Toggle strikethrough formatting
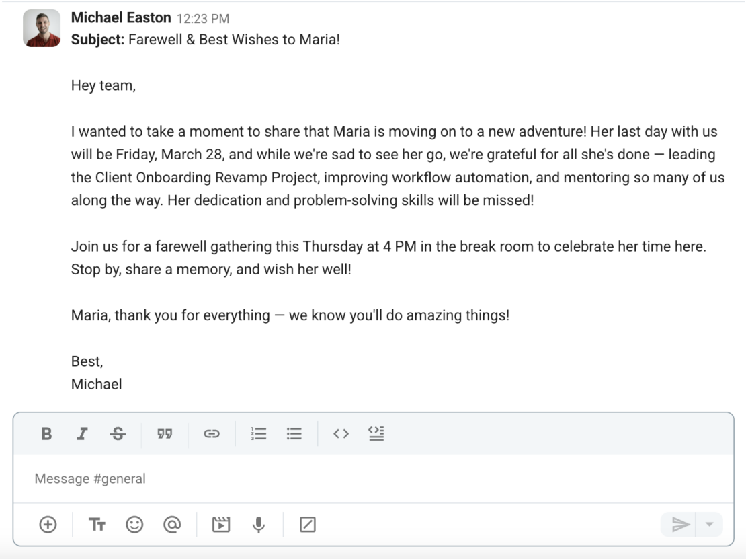 (118, 434)
